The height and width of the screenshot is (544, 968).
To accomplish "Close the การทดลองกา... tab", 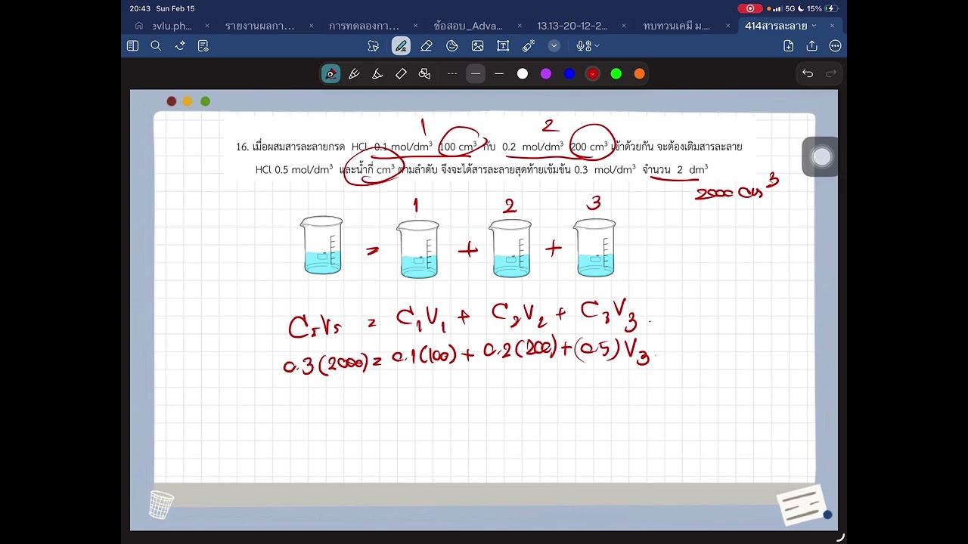I will click(x=415, y=26).
